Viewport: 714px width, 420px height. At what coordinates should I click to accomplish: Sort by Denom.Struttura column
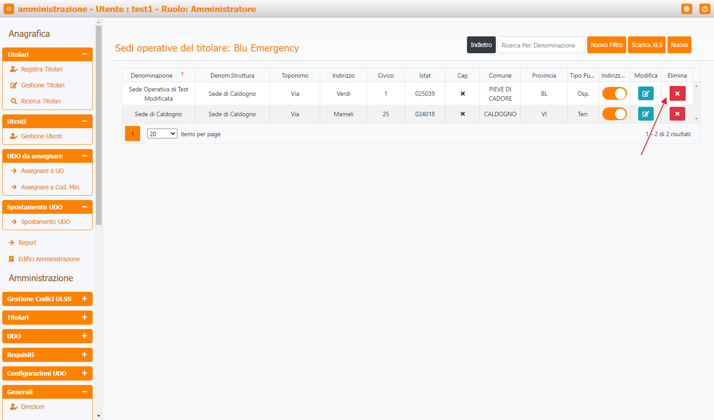coord(232,75)
